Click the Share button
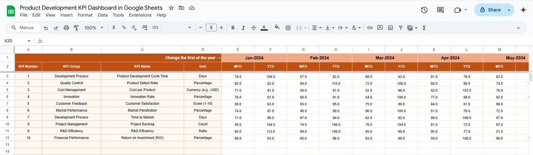 point(490,10)
